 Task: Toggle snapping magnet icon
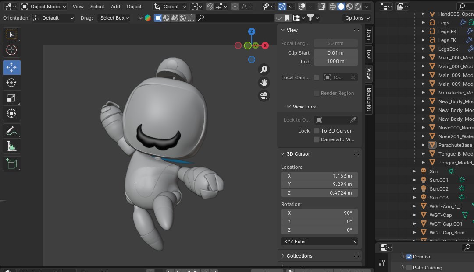click(x=210, y=7)
